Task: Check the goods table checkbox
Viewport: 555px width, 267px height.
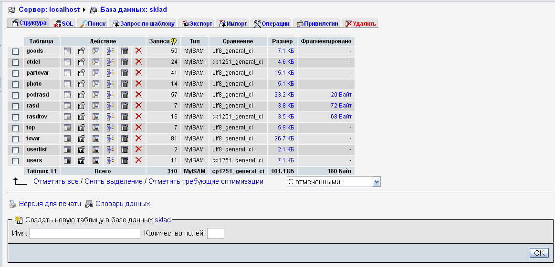Action: click(x=16, y=51)
